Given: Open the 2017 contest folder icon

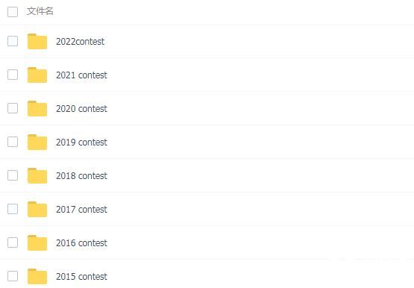Looking at the screenshot, I should [x=37, y=209].
